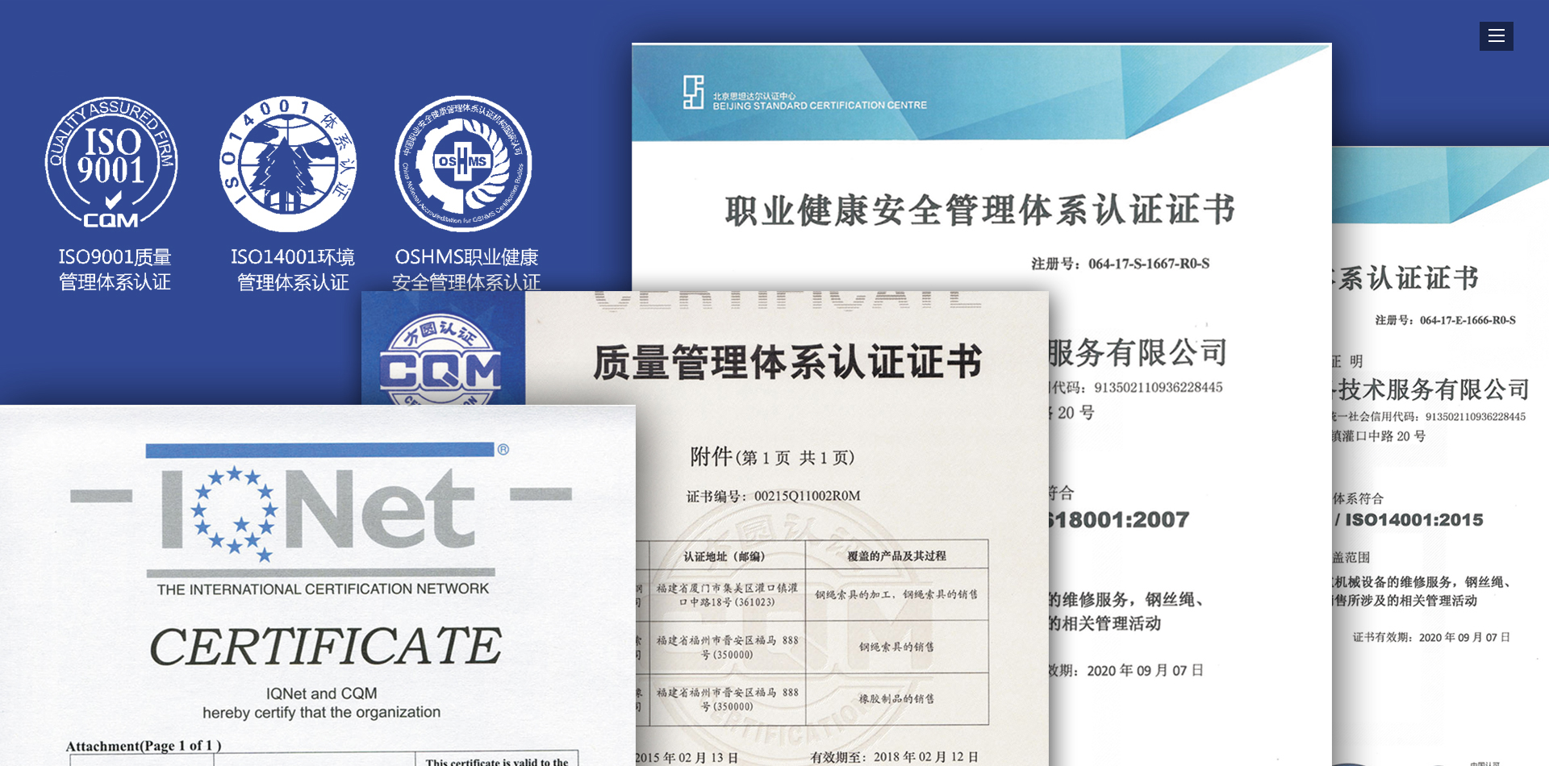Image resolution: width=1549 pixels, height=766 pixels.
Task: Click the OSHMS certification badge
Action: (463, 164)
